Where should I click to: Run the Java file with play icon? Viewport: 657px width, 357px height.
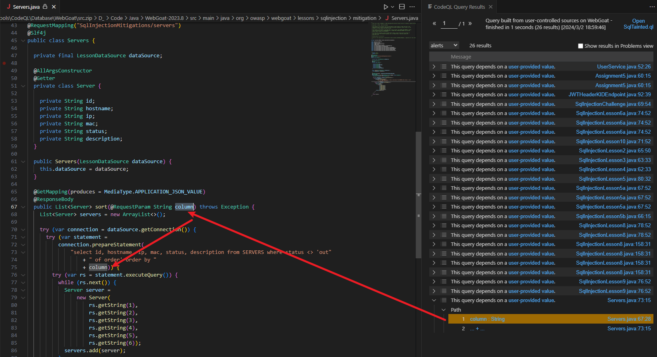385,7
